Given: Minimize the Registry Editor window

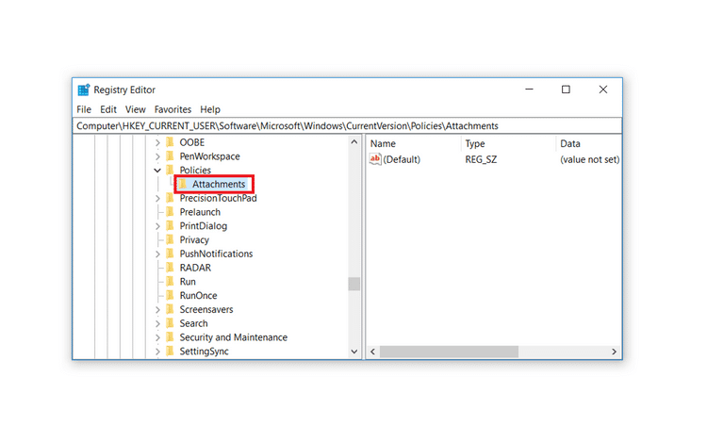Looking at the screenshot, I should [x=530, y=90].
